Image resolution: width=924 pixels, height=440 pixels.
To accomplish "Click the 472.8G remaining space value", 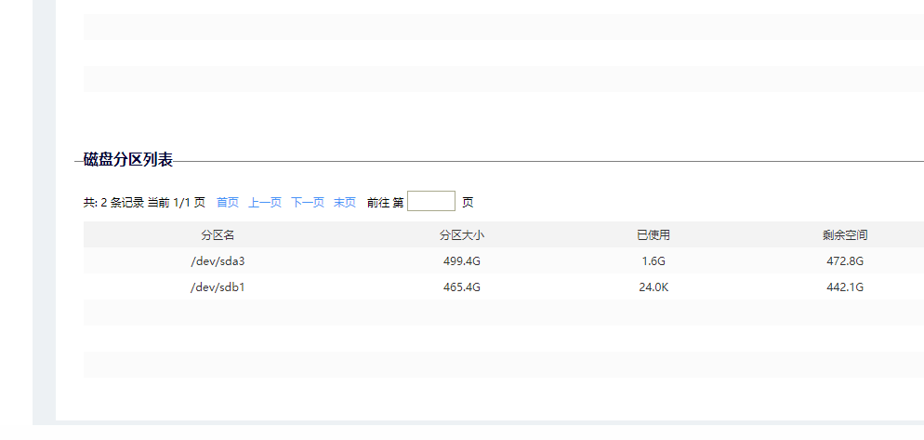I will pyautogui.click(x=845, y=260).
